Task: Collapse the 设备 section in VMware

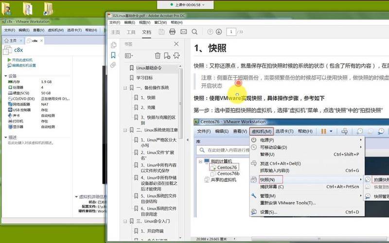Action: pyautogui.click(x=5, y=76)
